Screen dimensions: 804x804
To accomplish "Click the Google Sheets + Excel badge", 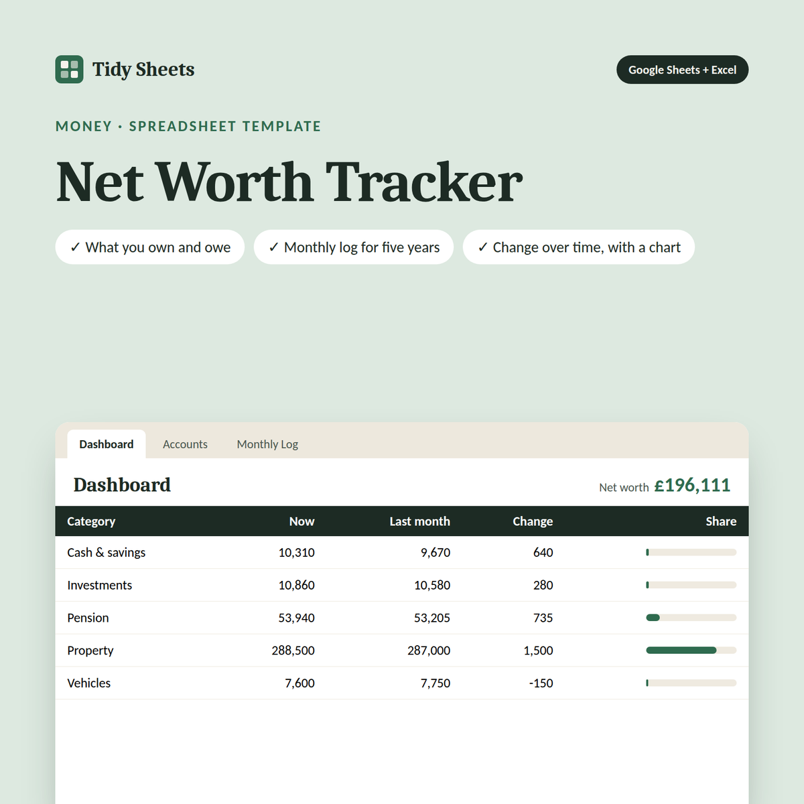I will point(682,70).
